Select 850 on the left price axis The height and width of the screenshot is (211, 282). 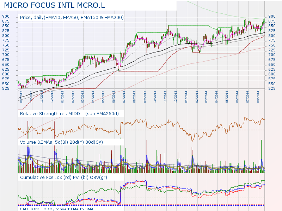pyautogui.click(x=6, y=26)
